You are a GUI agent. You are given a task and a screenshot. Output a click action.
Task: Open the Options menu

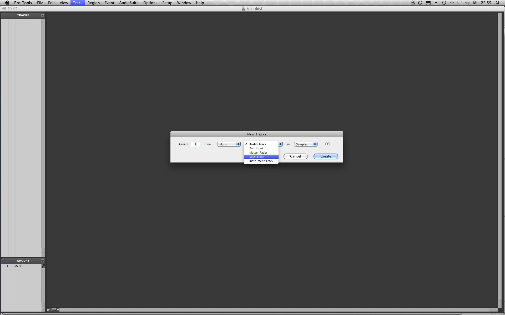(x=150, y=3)
